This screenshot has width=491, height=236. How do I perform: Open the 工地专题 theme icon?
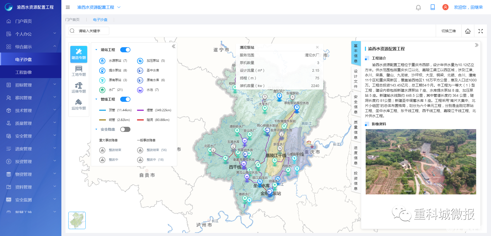[x=79, y=71]
